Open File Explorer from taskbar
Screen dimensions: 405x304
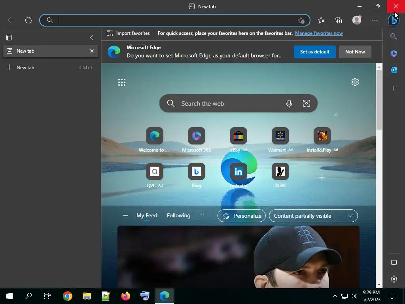click(x=87, y=296)
